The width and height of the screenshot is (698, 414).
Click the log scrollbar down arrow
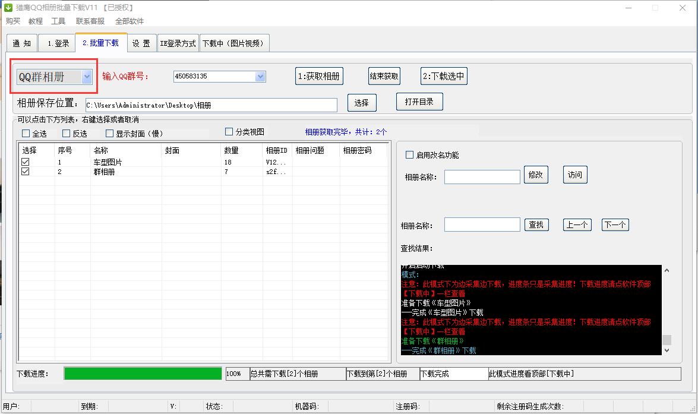coord(667,350)
